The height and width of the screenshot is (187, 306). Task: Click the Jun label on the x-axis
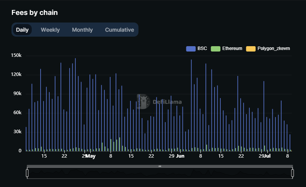click(180, 156)
